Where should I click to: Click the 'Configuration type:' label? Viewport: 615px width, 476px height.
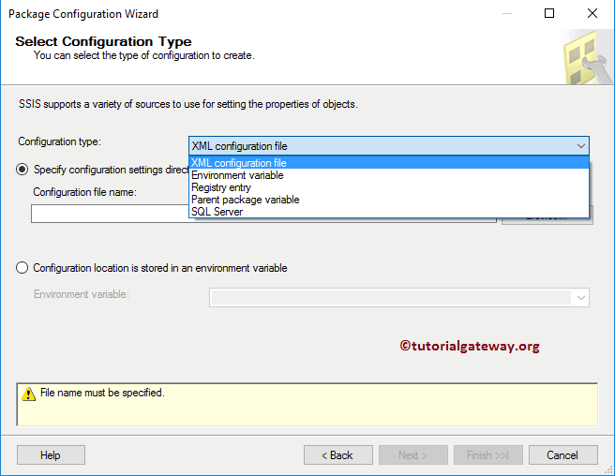pos(60,141)
